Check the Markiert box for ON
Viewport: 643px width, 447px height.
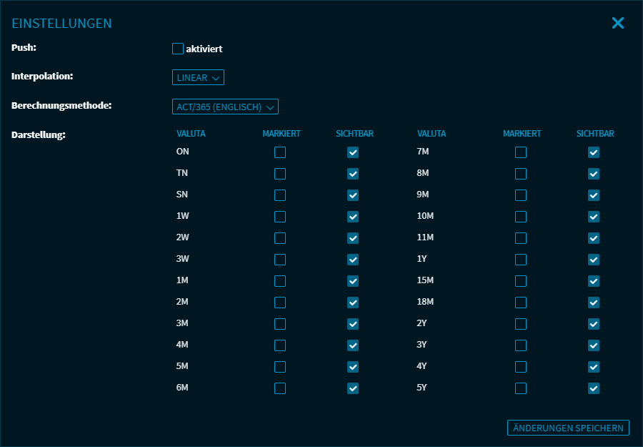click(280, 152)
